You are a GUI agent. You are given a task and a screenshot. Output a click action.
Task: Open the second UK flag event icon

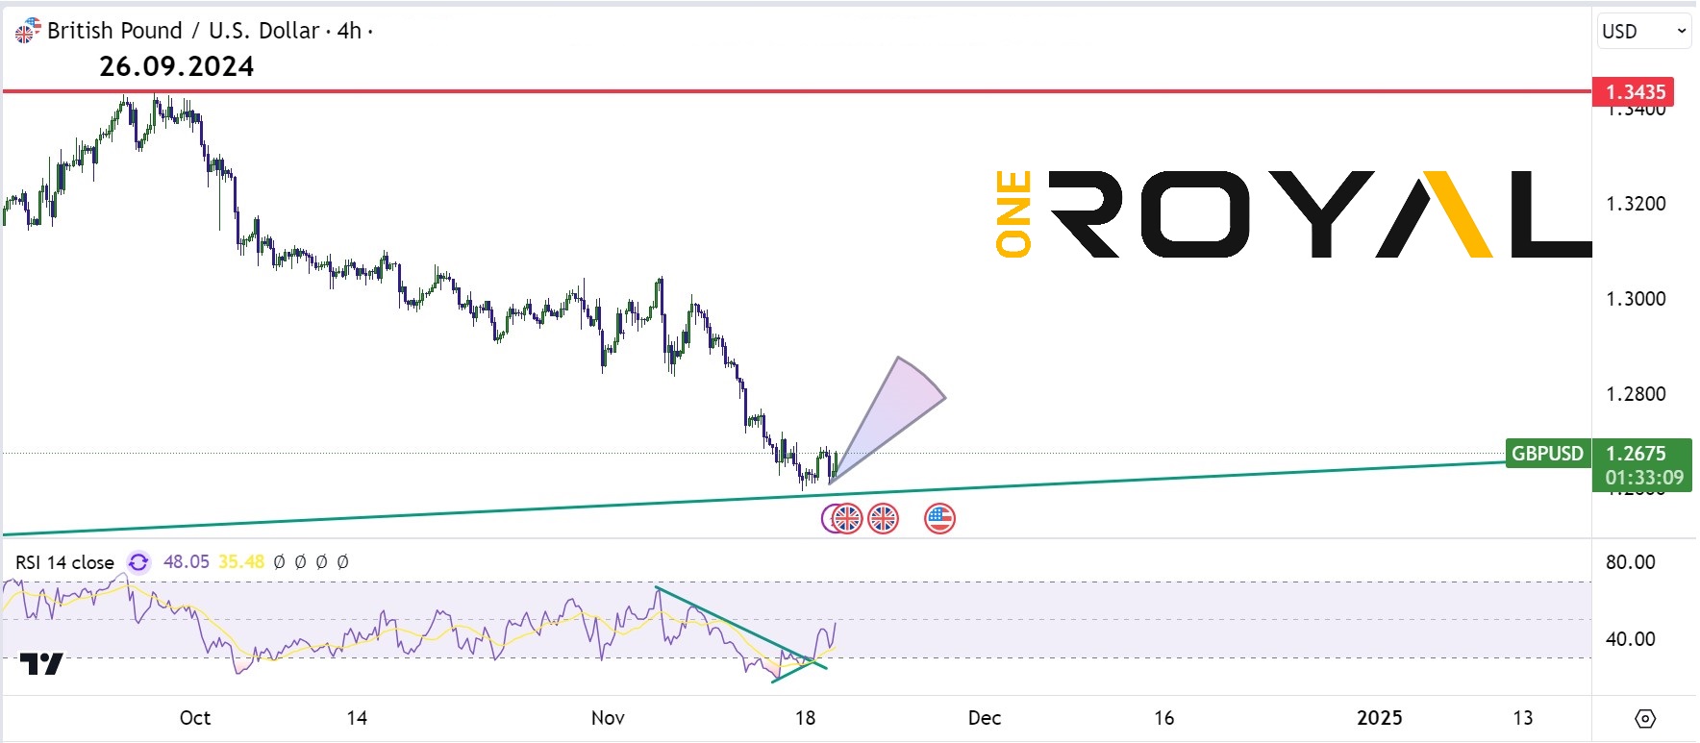point(883,519)
